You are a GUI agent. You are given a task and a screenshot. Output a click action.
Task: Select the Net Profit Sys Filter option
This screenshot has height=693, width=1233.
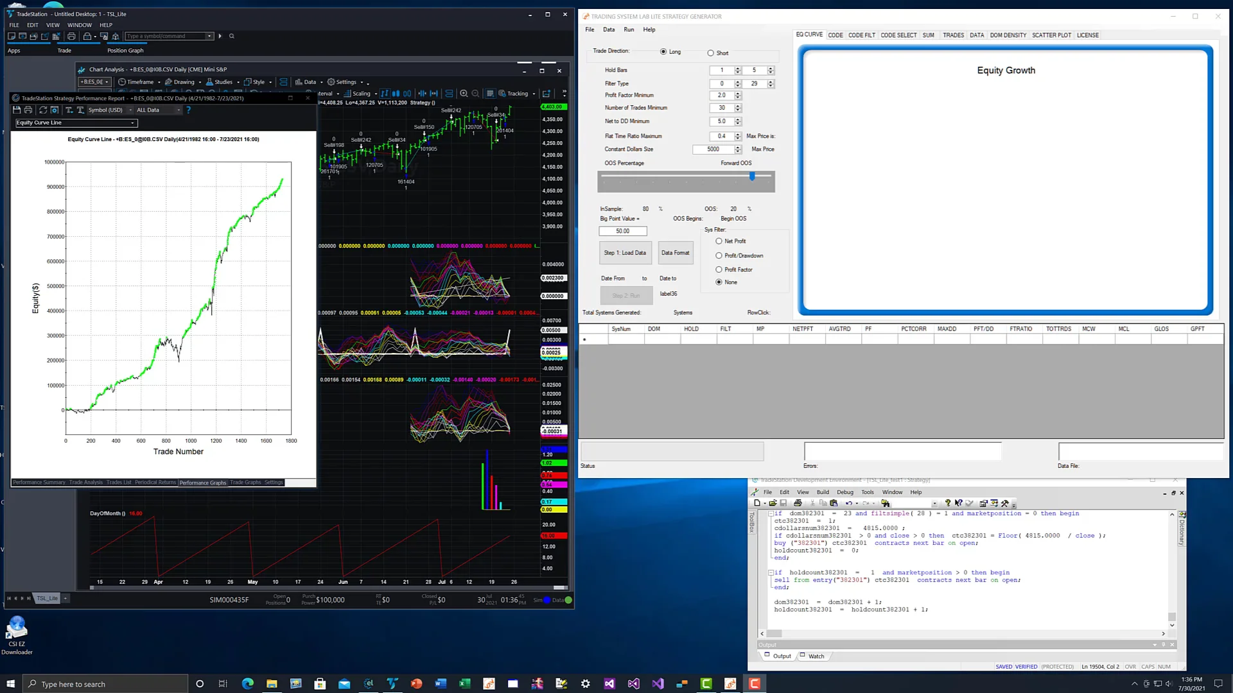coord(719,242)
